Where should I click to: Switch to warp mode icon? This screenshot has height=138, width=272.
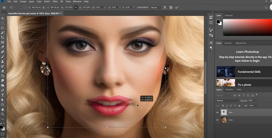tap(165, 7)
